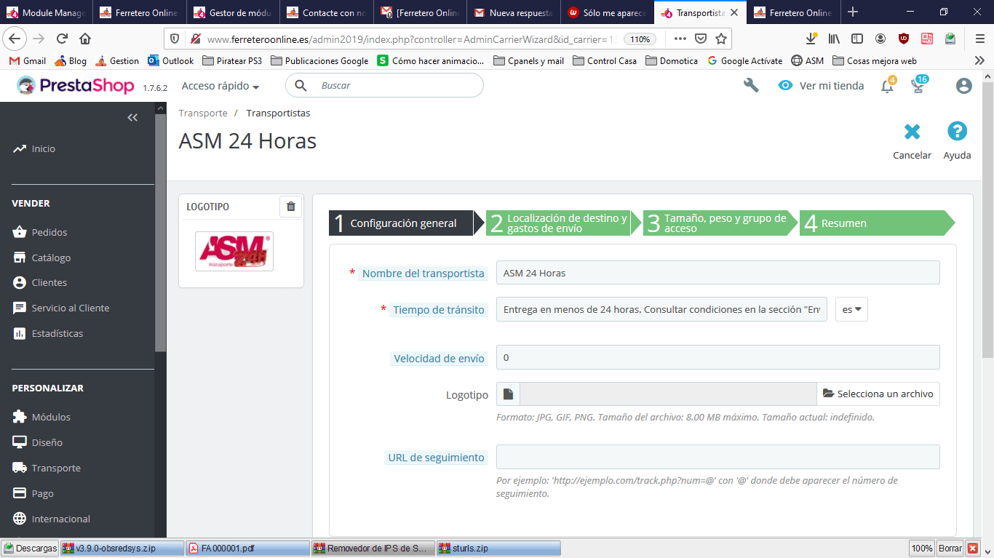
Task: Bookmark this page with the star icon
Action: [721, 39]
